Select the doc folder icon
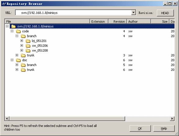This screenshot has height=136, width=179. coord(18,60)
